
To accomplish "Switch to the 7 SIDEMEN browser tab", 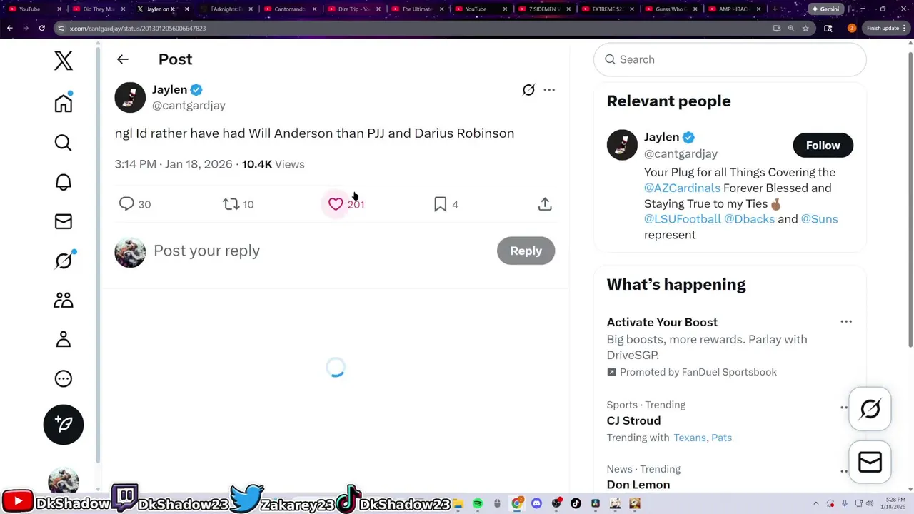I will coord(545,9).
